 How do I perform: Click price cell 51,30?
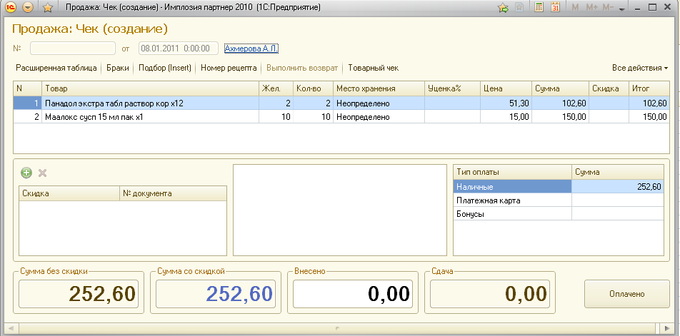[x=506, y=103]
